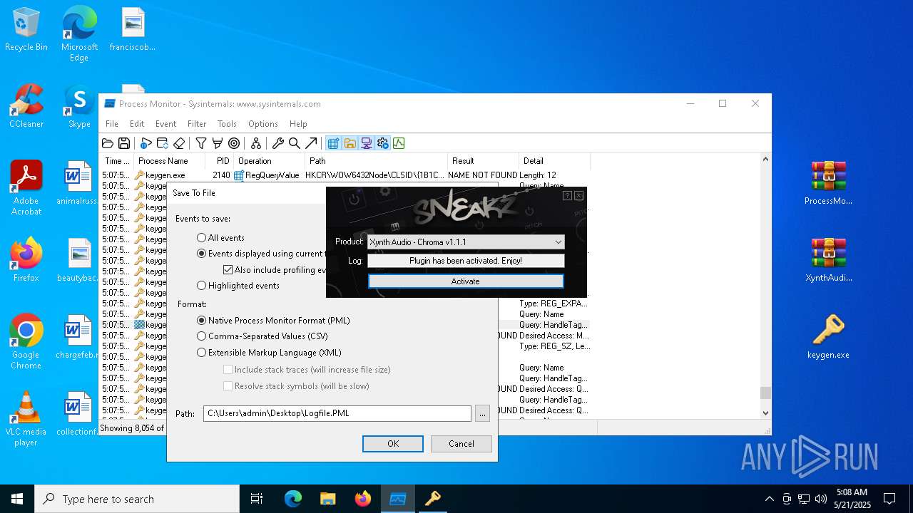The image size is (913, 513).
Task: Open the Filter menu
Action: tap(197, 124)
